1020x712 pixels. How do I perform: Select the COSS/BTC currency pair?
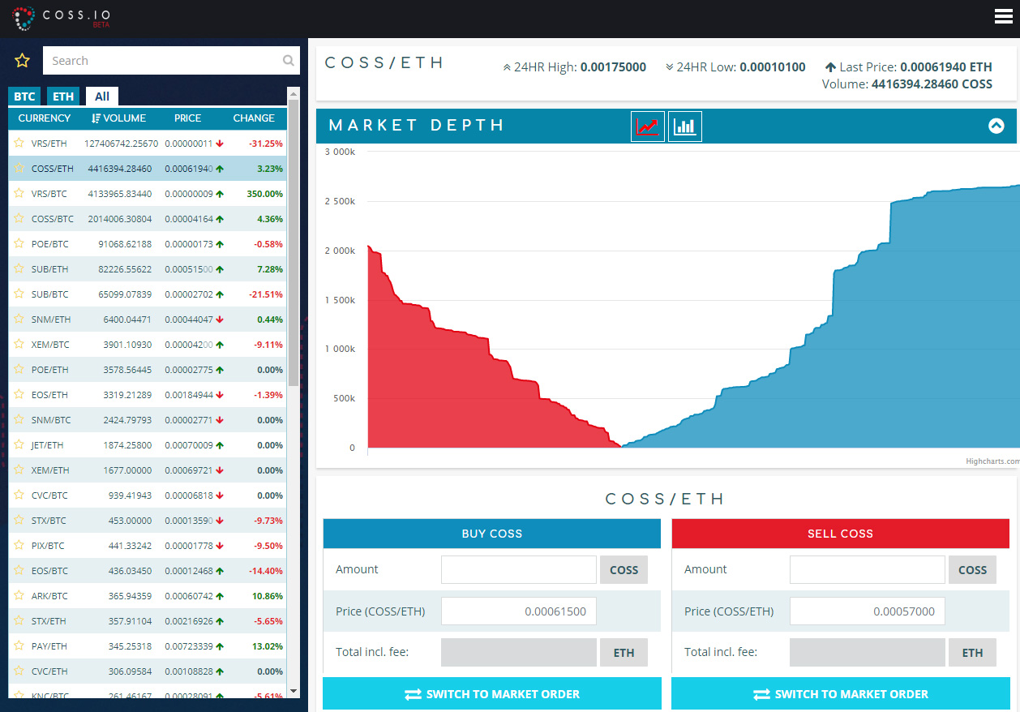(x=148, y=219)
